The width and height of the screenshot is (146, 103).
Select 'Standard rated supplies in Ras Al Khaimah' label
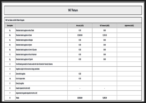(x=26, y=54)
